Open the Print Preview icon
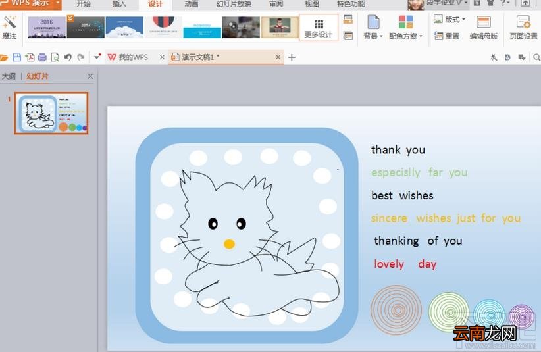 55,57
